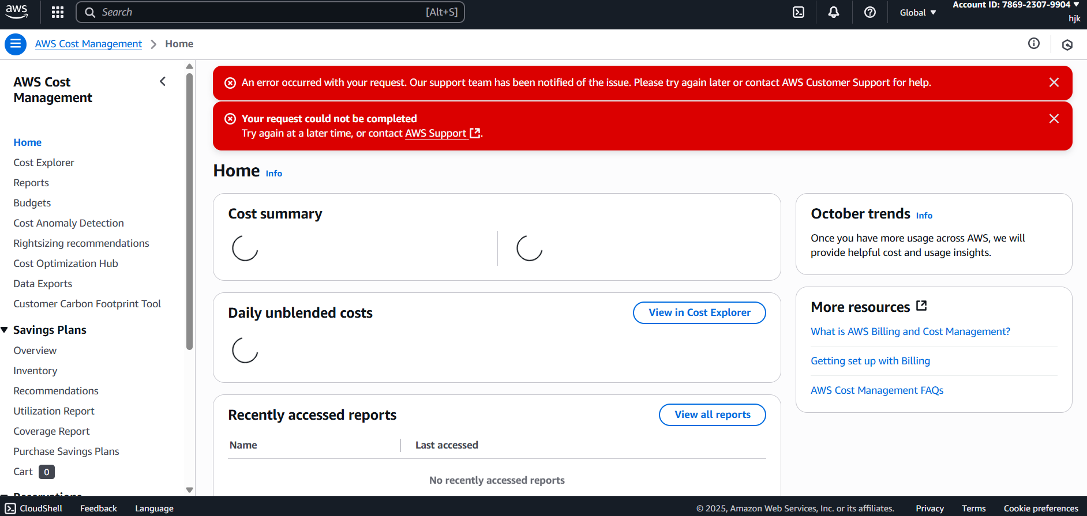Click the Info link beside Home heading
The width and height of the screenshot is (1087, 516).
[274, 174]
